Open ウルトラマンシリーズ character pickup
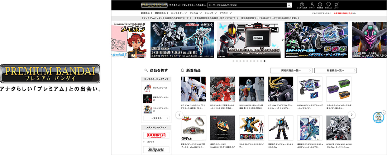 [x=156, y=110]
